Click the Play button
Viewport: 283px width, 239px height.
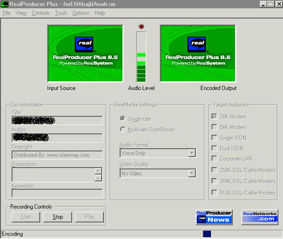pyautogui.click(x=90, y=217)
